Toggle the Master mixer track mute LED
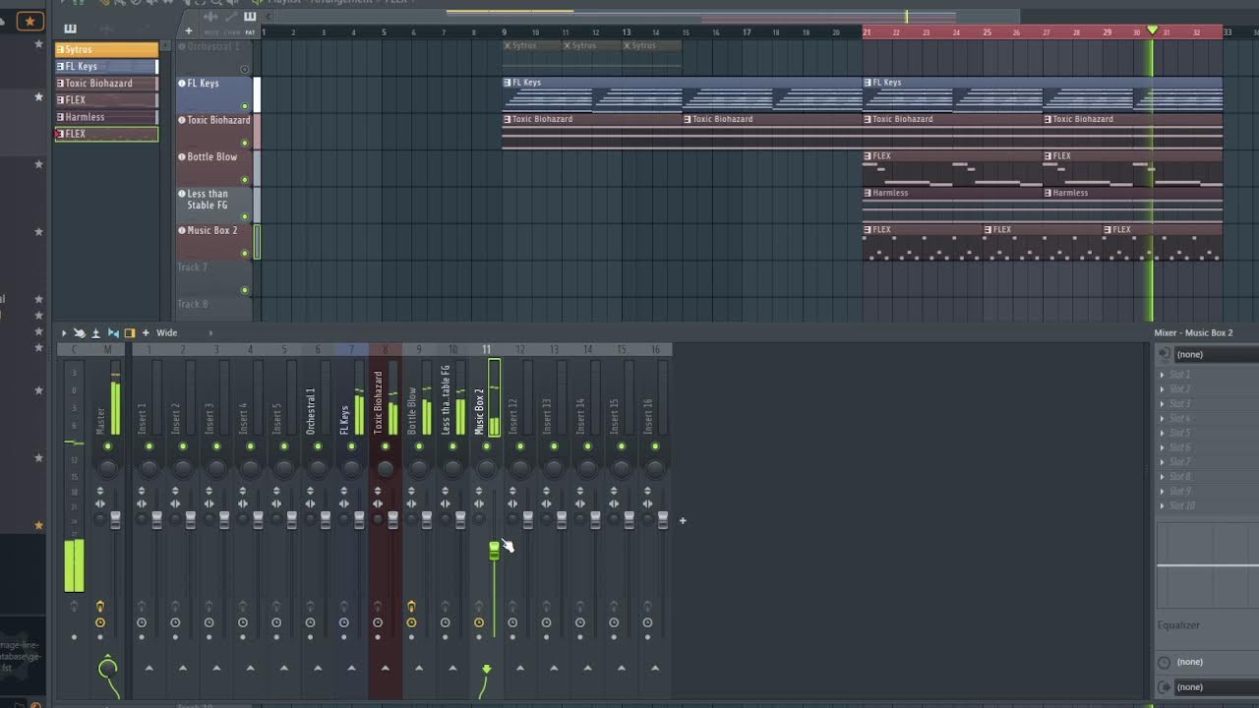1259x708 pixels. (x=107, y=447)
